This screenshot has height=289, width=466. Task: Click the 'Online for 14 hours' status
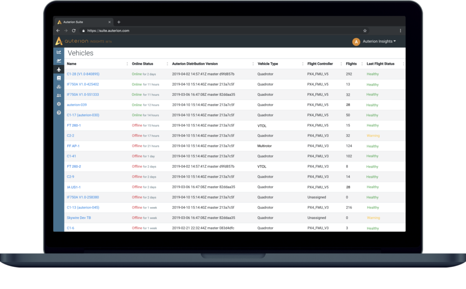(x=145, y=115)
